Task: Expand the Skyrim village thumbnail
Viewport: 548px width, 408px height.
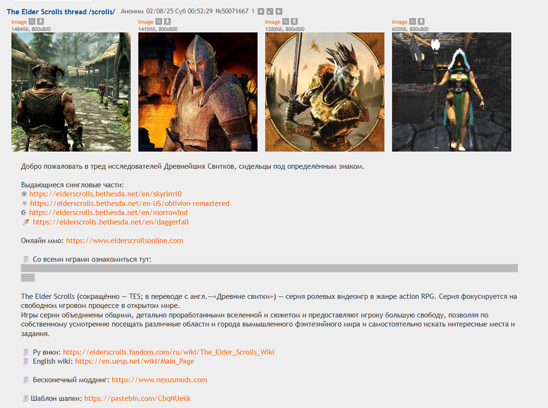Action: click(x=71, y=92)
